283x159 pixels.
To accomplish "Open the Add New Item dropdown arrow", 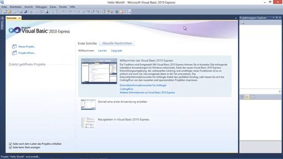I will 17,12.
